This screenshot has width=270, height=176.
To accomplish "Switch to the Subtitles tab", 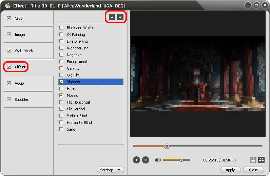I will click(x=28, y=100).
